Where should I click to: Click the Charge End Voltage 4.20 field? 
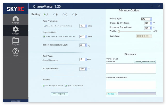(147, 23)
